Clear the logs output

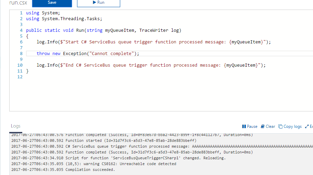[268, 126]
